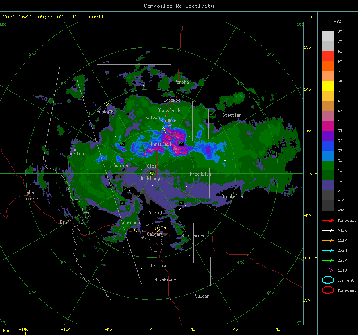Click the yellow diamond marker below RedDeer

163,129
